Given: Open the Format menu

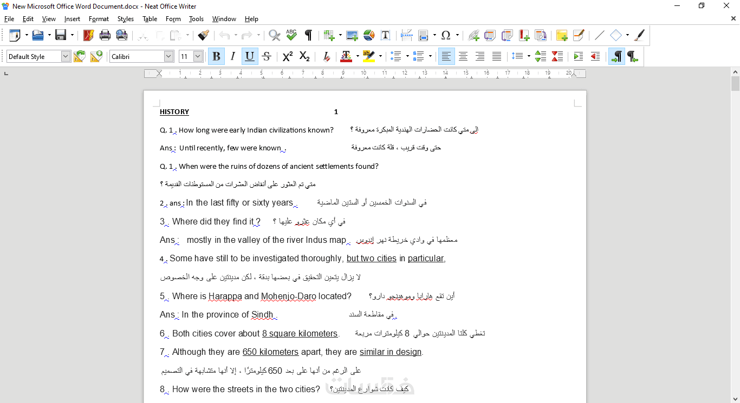Looking at the screenshot, I should tap(99, 19).
